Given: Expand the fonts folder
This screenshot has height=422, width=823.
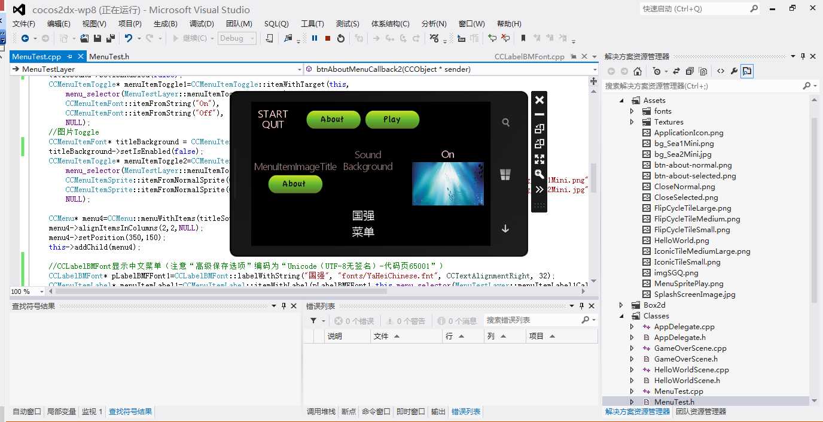Looking at the screenshot, I should tap(632, 111).
